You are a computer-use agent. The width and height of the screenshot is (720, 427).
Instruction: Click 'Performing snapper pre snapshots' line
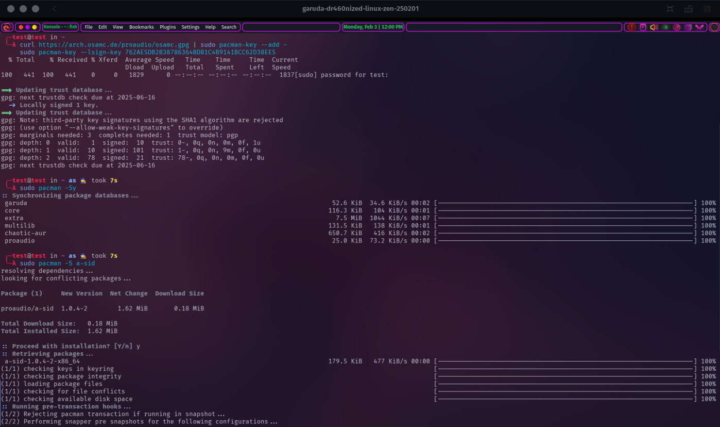(x=140, y=421)
